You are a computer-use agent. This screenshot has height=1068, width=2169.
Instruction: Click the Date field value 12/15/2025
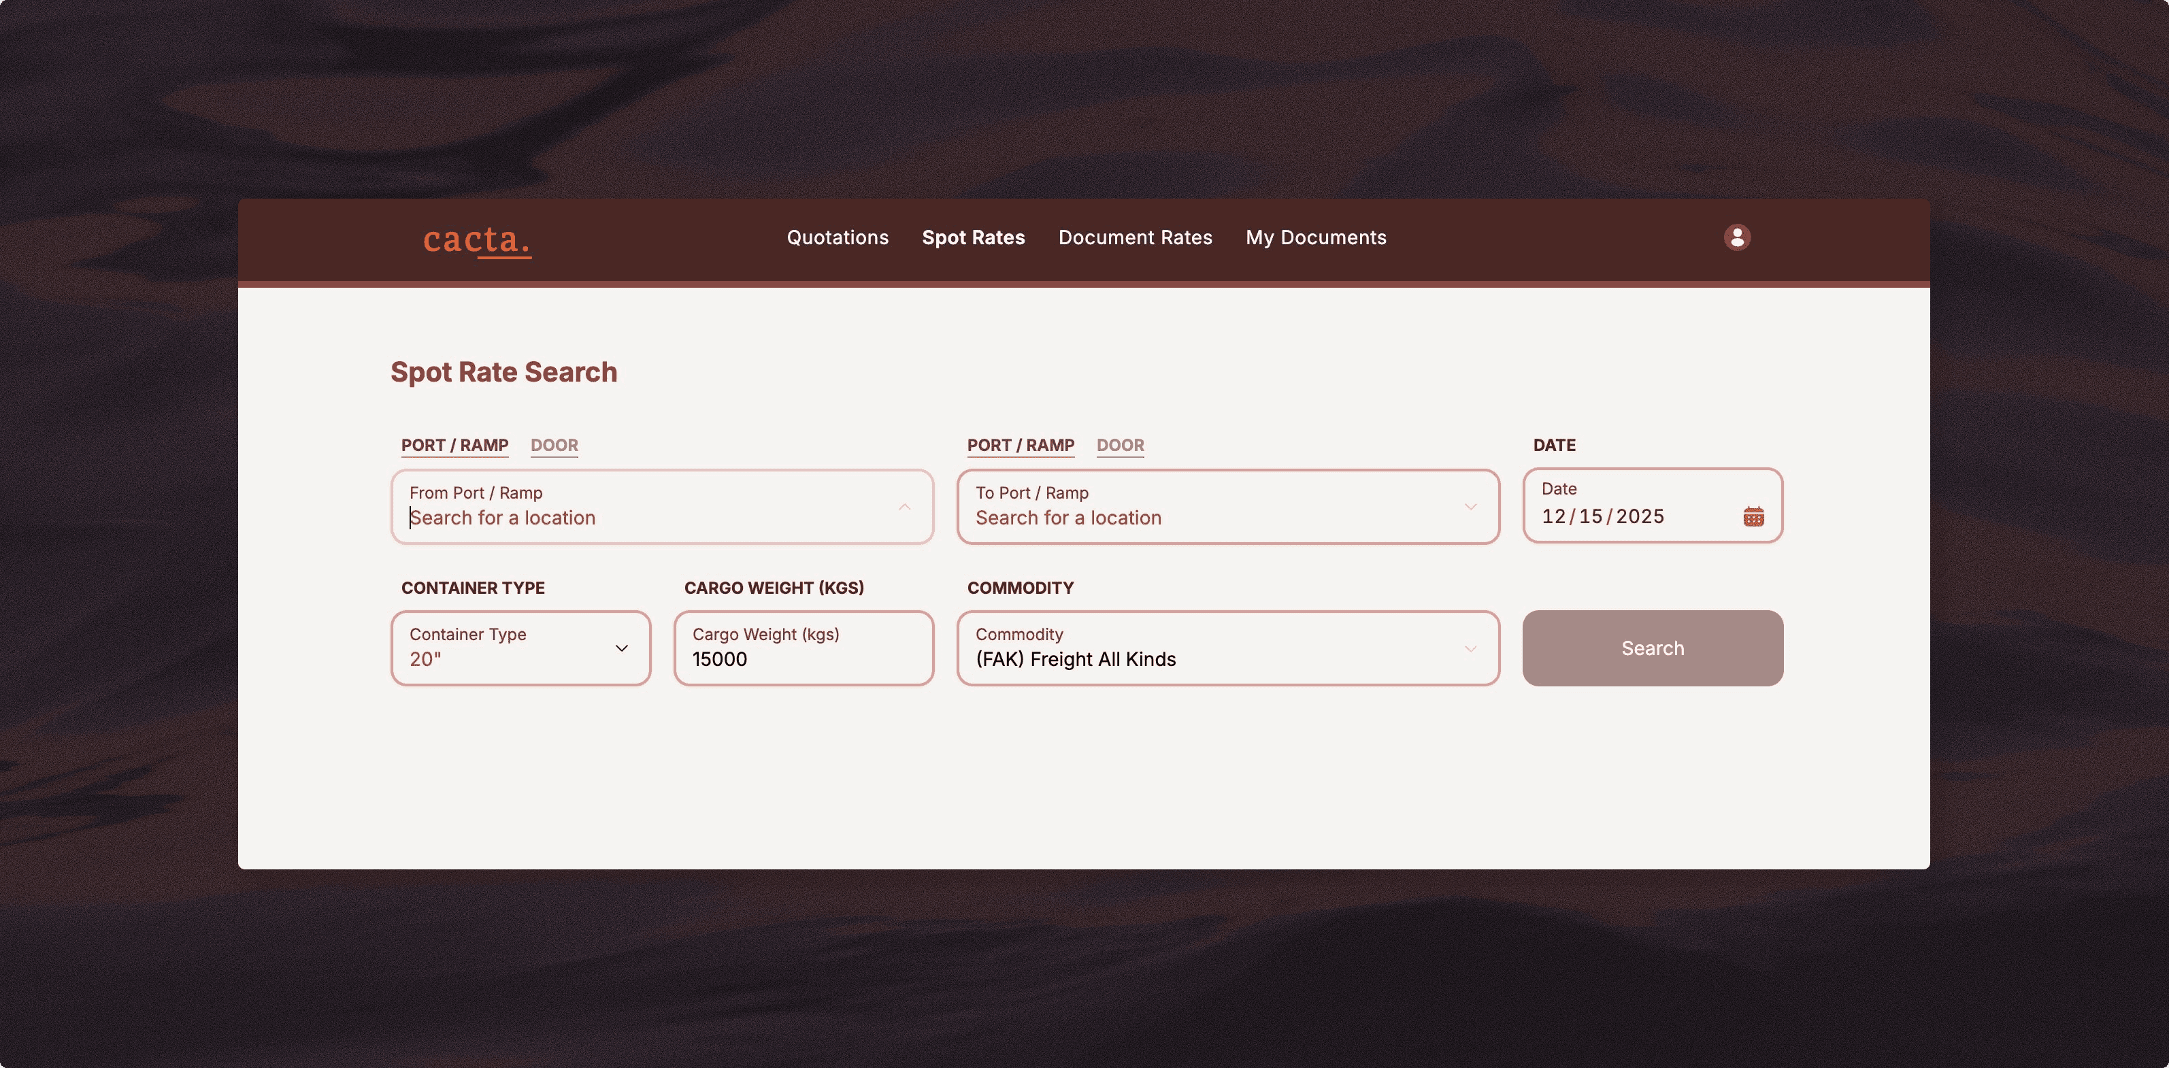click(1602, 516)
